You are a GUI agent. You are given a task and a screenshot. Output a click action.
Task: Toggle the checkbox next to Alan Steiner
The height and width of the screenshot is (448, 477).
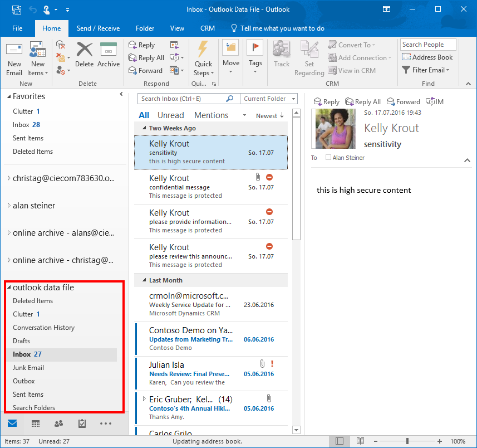tap(328, 158)
